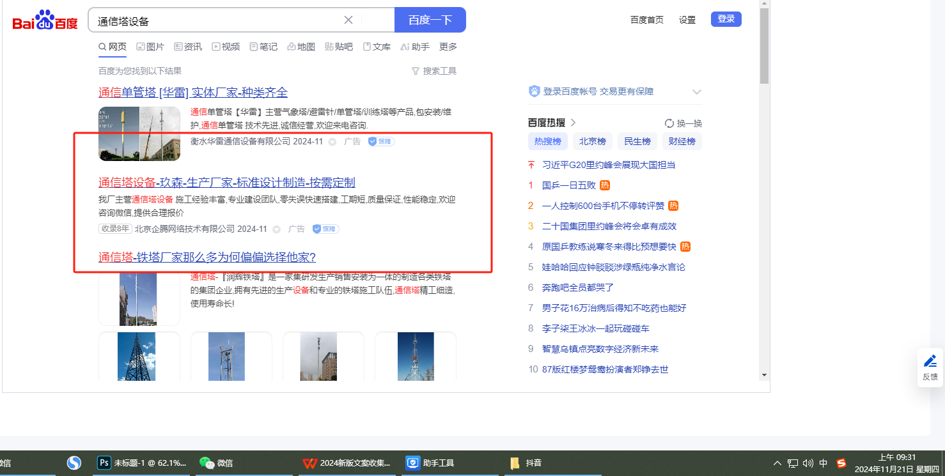Image resolution: width=945 pixels, height=476 pixels.
Task: Open the Ai 助手 tab
Action: point(415,47)
